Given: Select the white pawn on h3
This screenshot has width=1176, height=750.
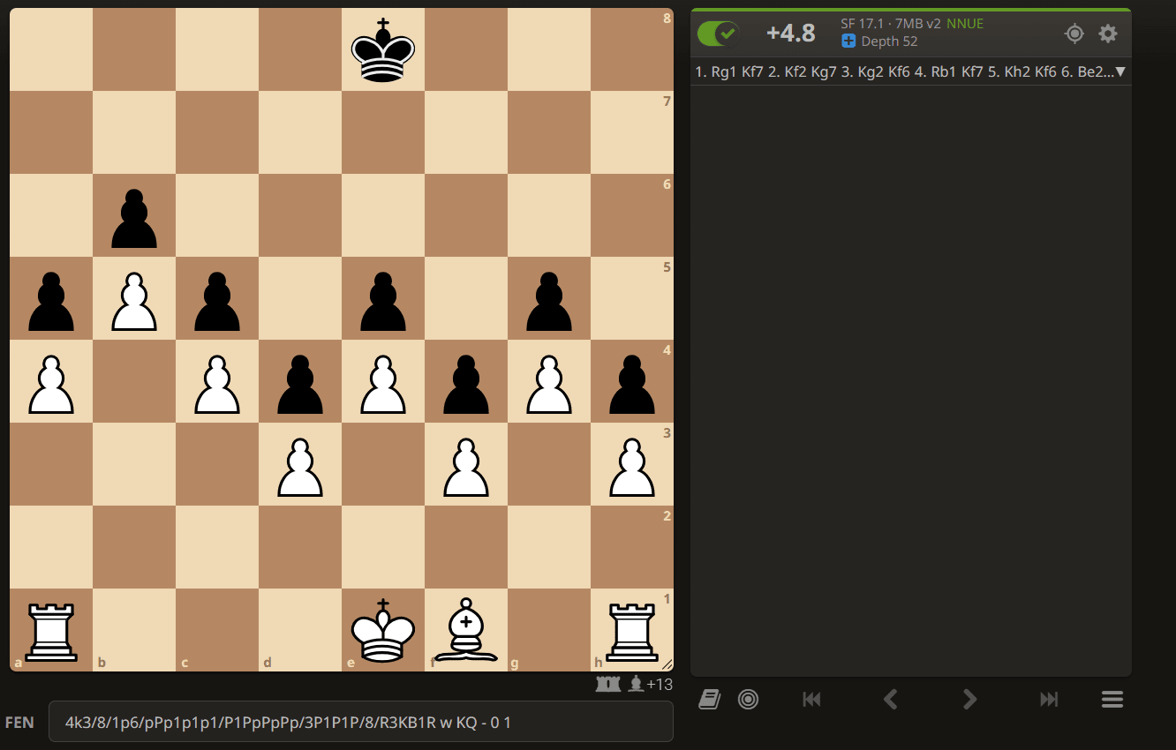Looking at the screenshot, I should coord(632,465).
